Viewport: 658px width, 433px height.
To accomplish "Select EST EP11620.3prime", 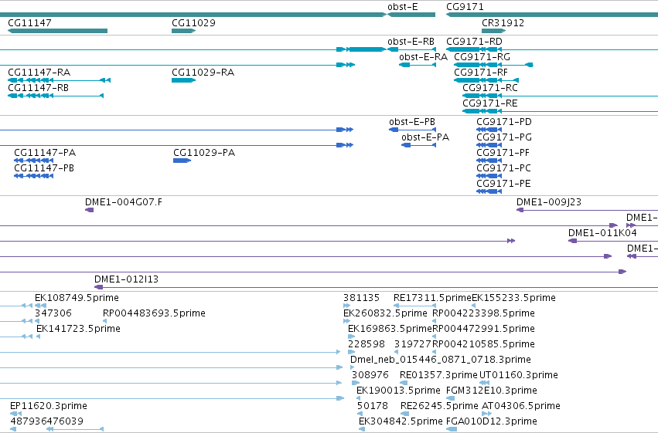I will tap(15, 414).
